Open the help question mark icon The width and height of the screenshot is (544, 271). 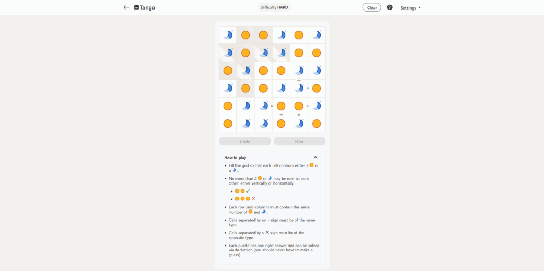[389, 7]
